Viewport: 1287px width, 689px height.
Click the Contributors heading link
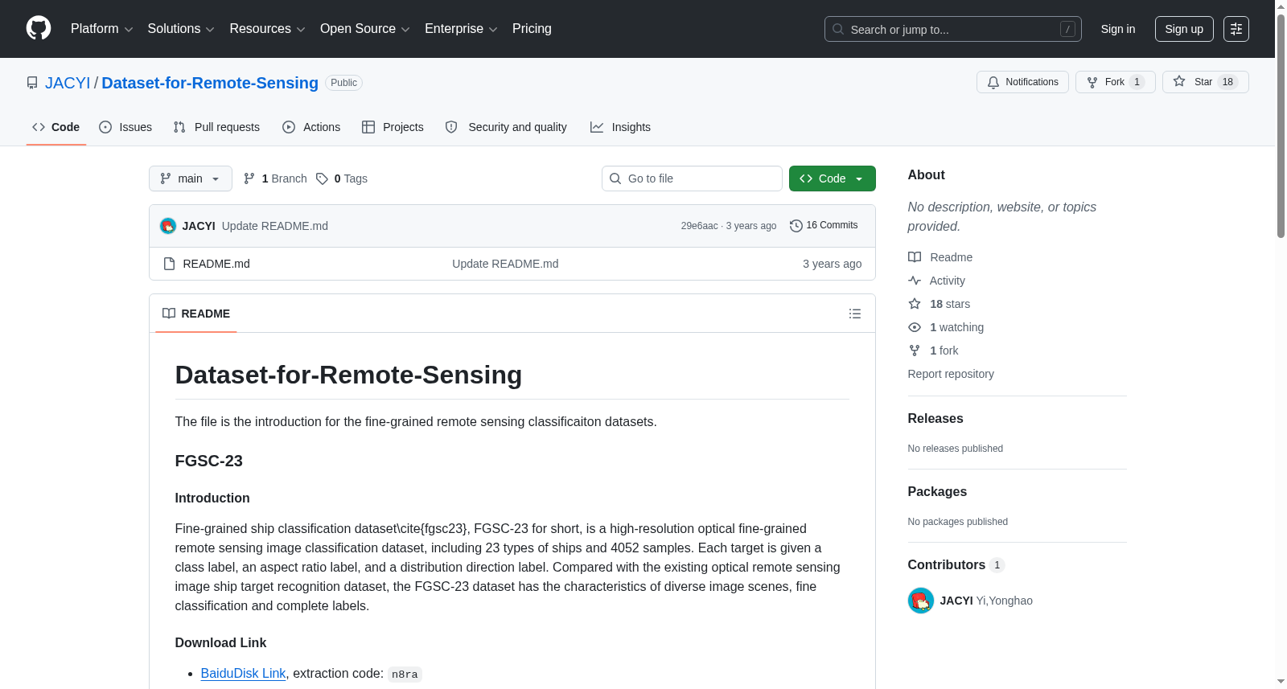click(x=956, y=565)
